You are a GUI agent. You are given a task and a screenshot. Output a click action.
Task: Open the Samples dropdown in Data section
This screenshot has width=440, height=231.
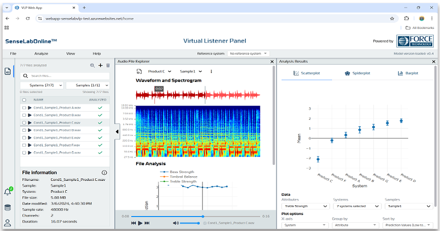coord(408,206)
